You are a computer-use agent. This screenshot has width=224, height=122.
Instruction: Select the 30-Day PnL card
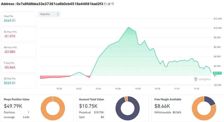tap(18, 81)
